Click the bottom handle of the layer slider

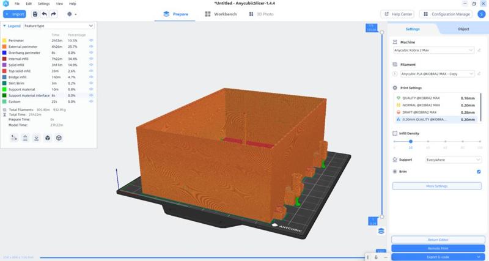(382, 217)
